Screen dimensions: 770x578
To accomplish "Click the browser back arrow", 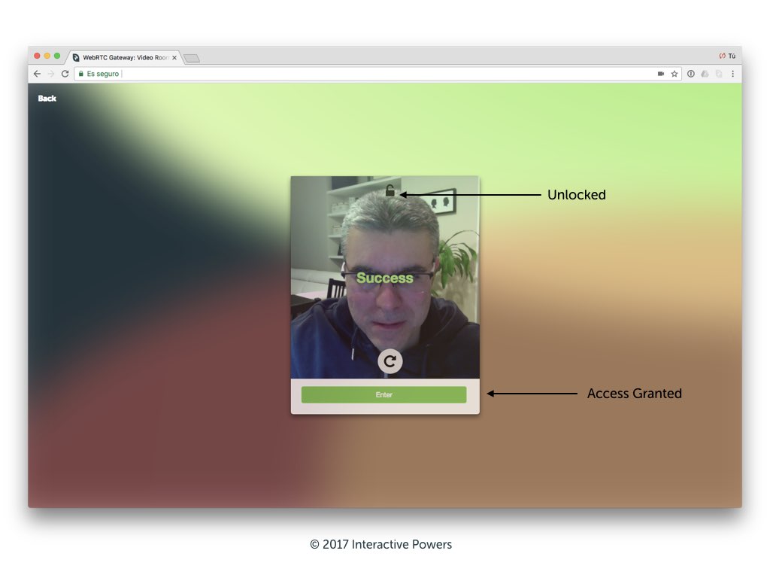I will tap(37, 74).
